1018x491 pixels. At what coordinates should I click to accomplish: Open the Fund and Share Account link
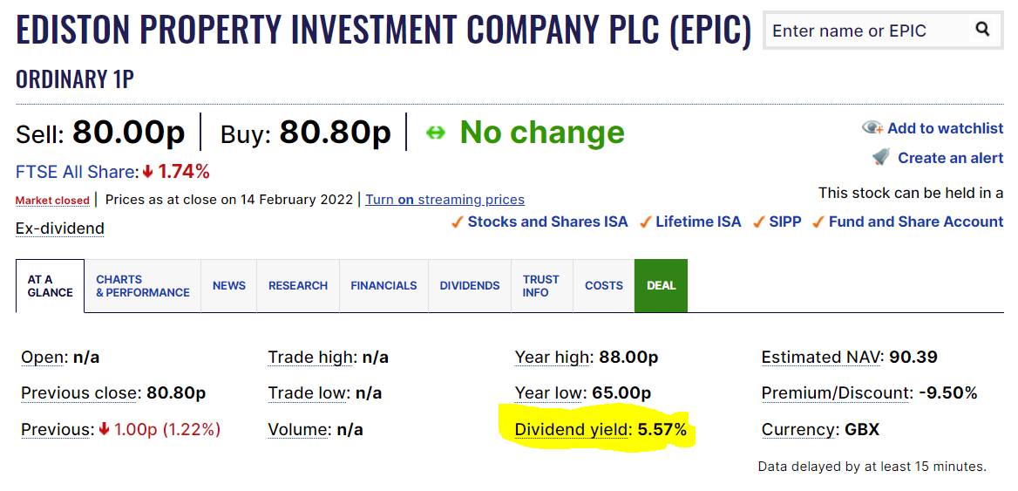pyautogui.click(x=915, y=222)
